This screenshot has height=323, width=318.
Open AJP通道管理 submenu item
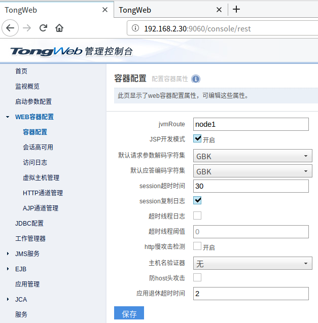pos(41,208)
